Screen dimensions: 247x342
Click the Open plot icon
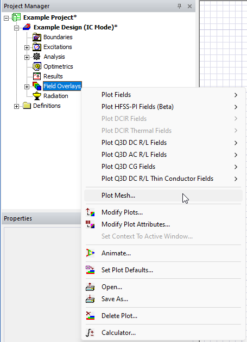[90, 287]
